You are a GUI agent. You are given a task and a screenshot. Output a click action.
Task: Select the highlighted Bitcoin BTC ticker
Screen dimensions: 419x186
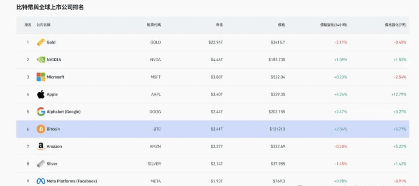tap(157, 129)
